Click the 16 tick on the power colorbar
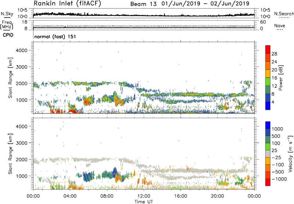This screenshot has width=294, height=204. (274, 78)
